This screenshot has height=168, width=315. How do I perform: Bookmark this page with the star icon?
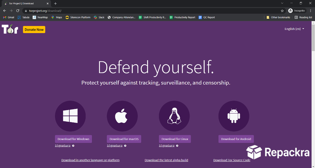(x=282, y=11)
